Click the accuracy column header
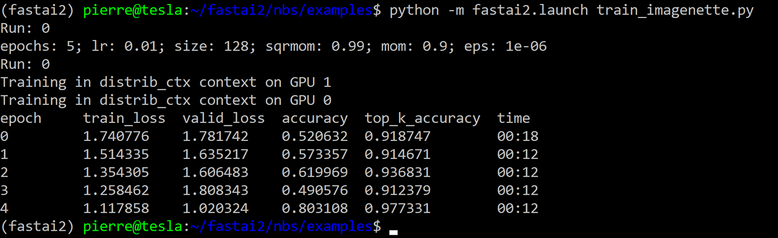Image resolution: width=778 pixels, height=238 pixels. coord(315,118)
